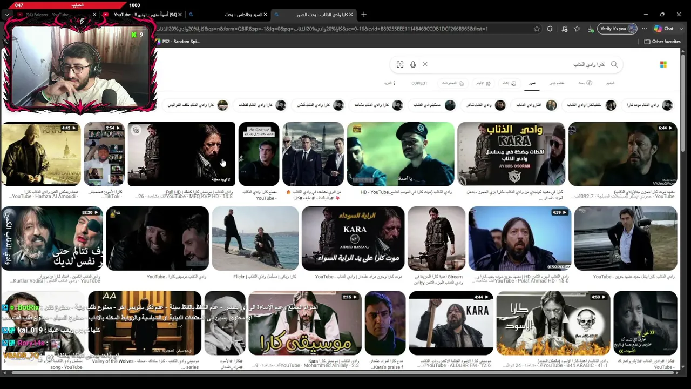Open a new browser tab
The height and width of the screenshot is (389, 691).
click(364, 15)
